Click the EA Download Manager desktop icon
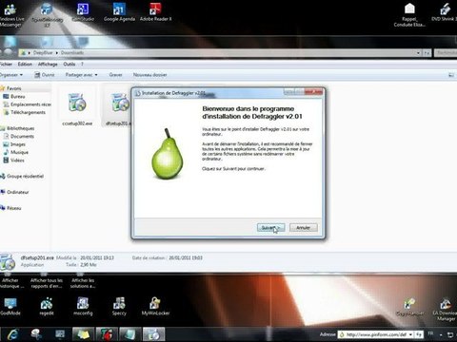 click(x=446, y=309)
